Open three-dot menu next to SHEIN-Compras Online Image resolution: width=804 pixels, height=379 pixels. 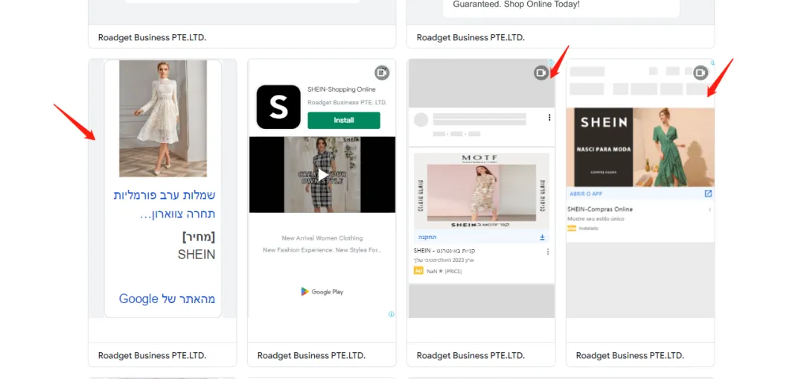[710, 210]
